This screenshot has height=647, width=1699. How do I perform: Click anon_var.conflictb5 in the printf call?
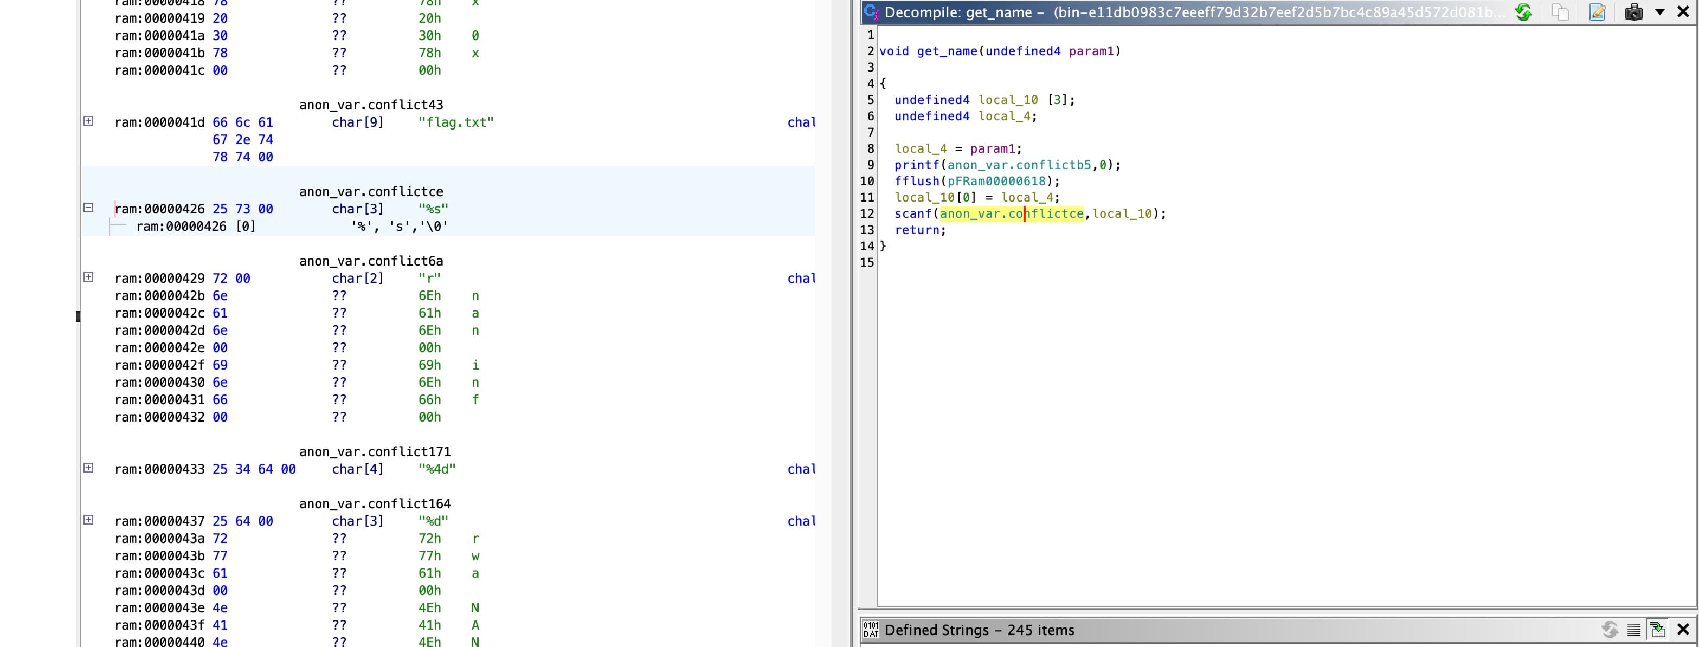coord(1019,165)
